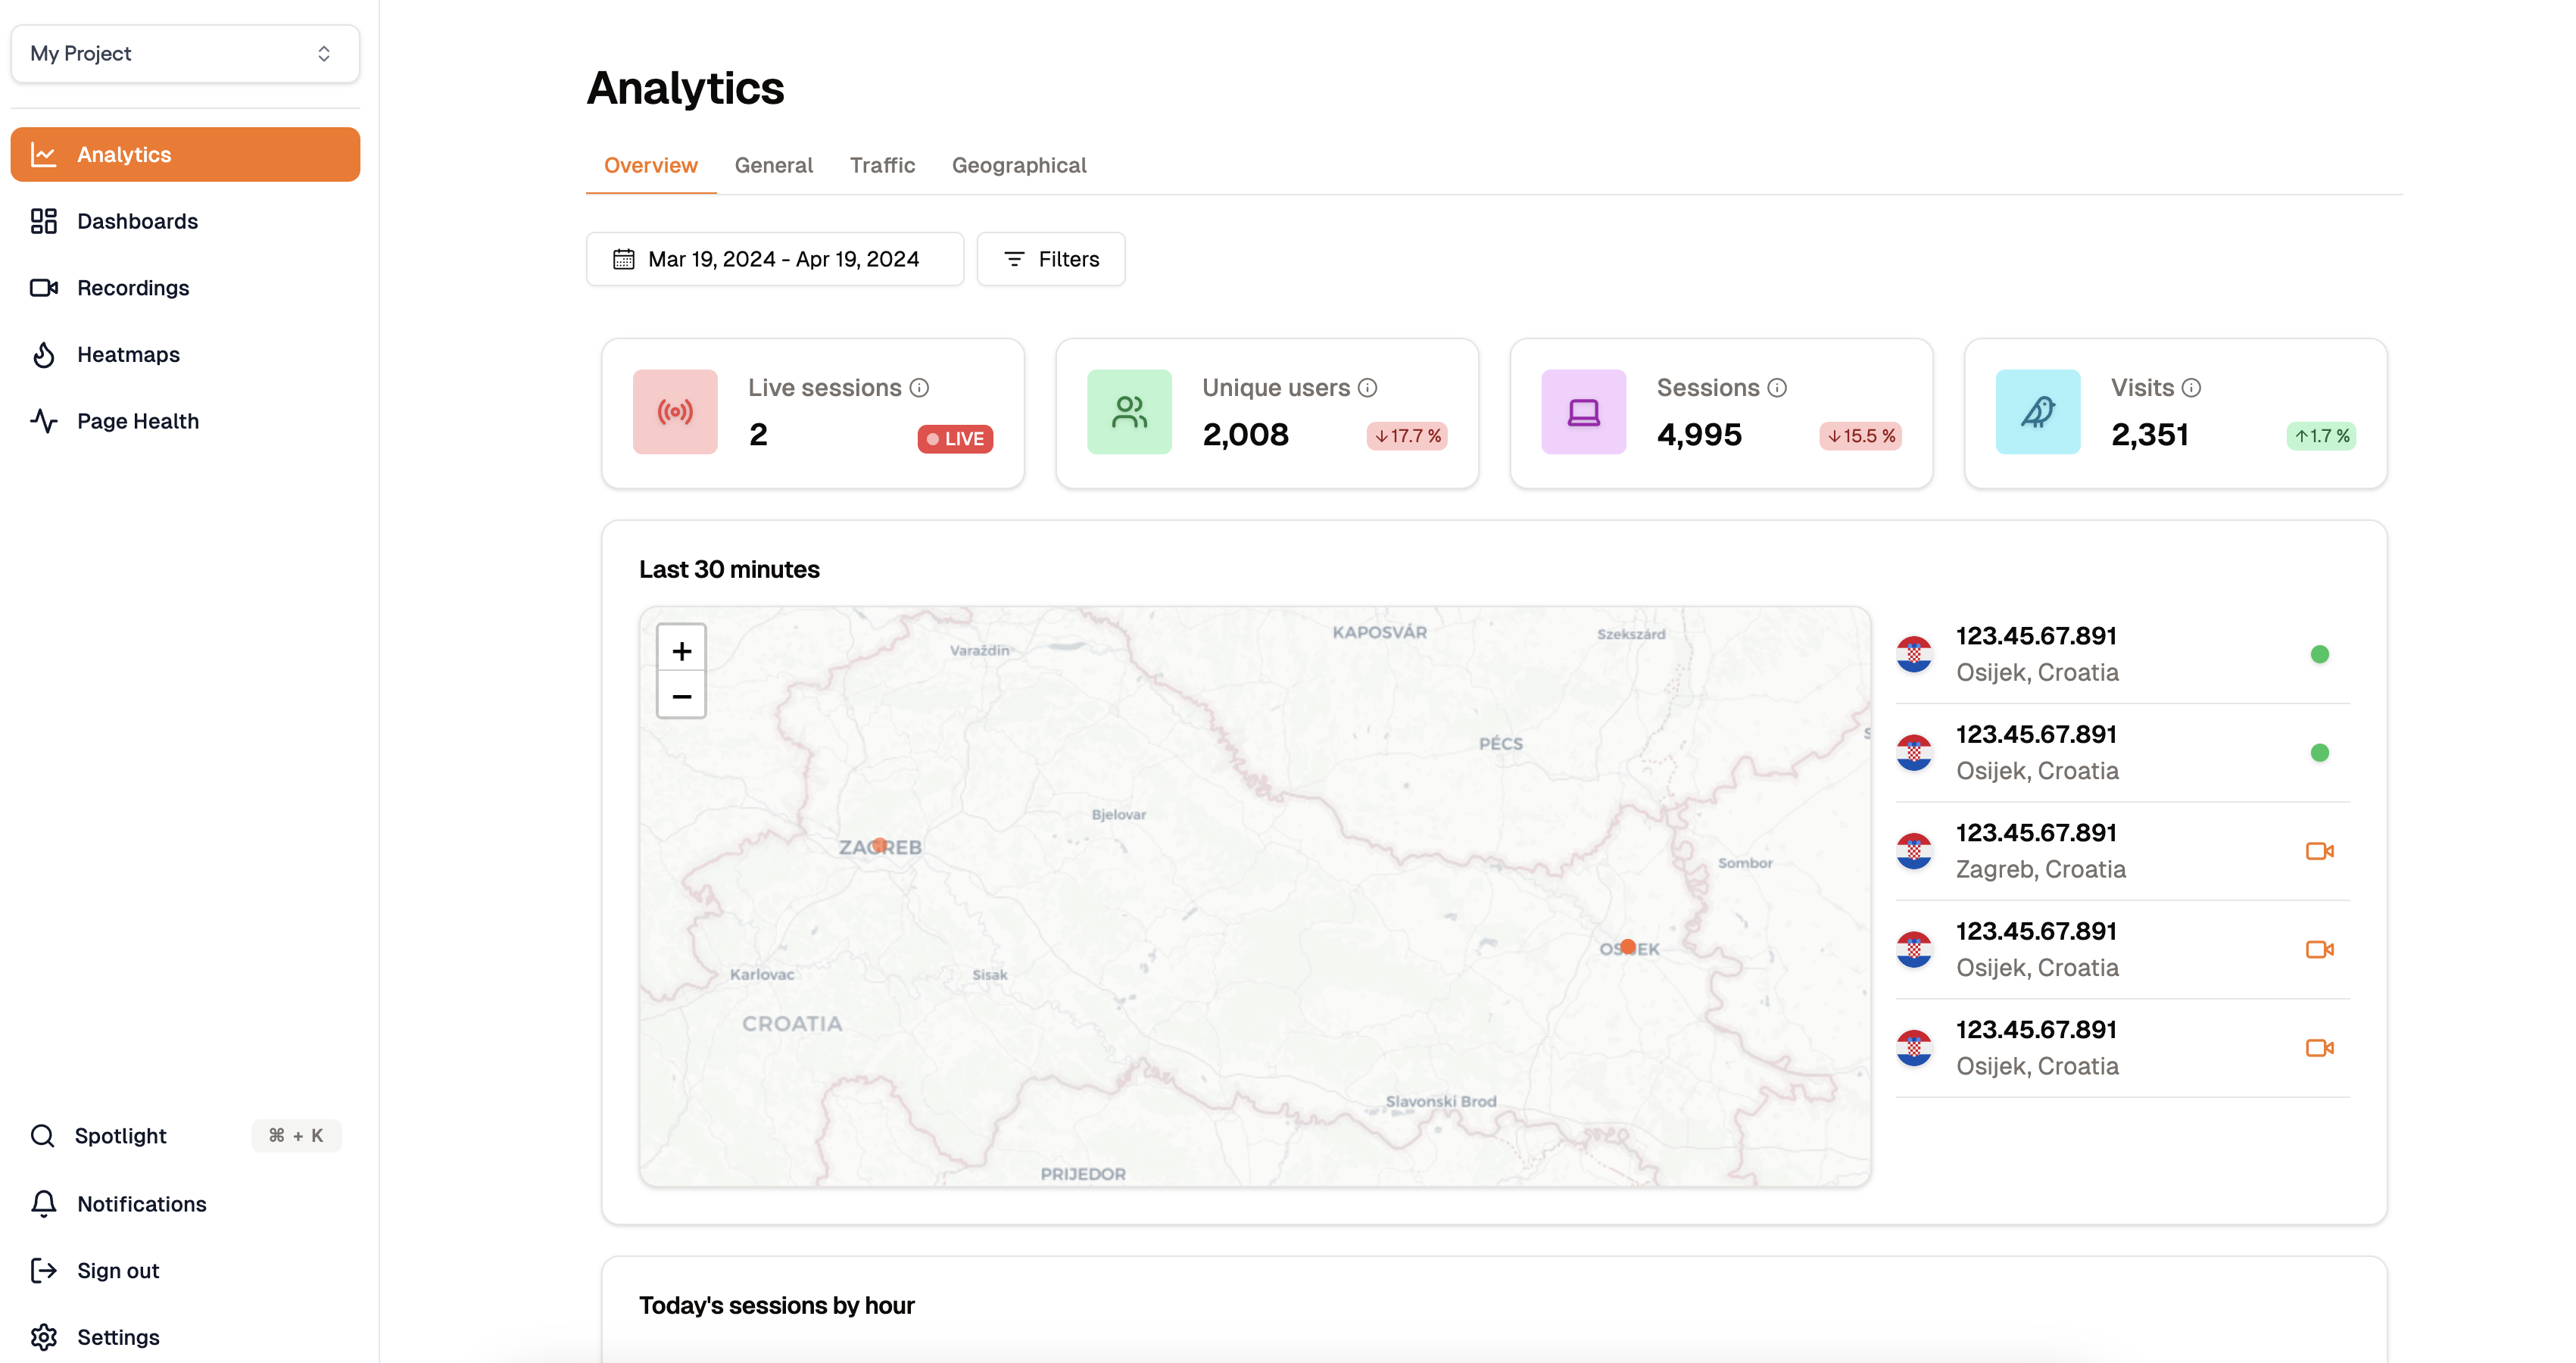Select the Geographical tab
Screen dimensions: 2576x1363
pyautogui.click(x=1019, y=165)
